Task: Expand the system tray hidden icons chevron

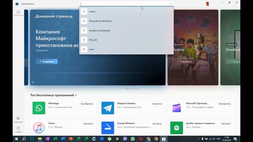Action: 198,139
